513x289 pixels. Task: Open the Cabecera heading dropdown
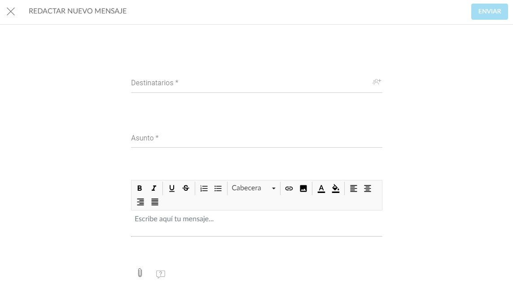tap(254, 188)
